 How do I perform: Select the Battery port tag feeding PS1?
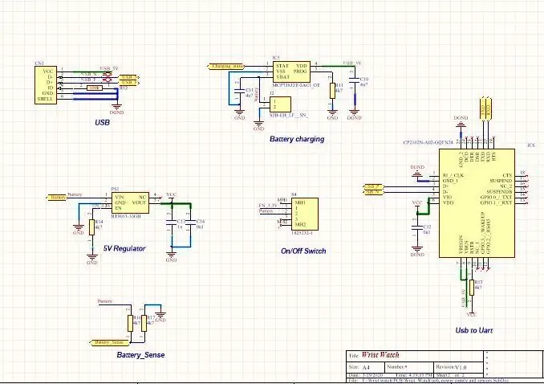point(56,198)
